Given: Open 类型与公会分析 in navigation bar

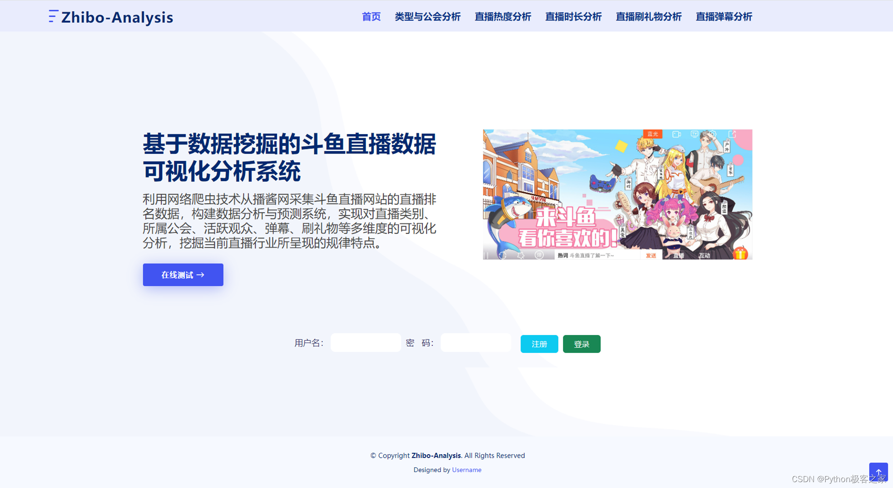Looking at the screenshot, I should 427,17.
